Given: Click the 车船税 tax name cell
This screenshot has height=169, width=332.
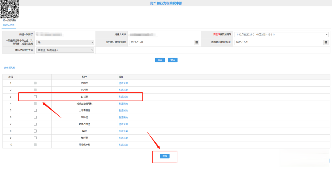Looking at the screenshot, I should coord(84,117).
